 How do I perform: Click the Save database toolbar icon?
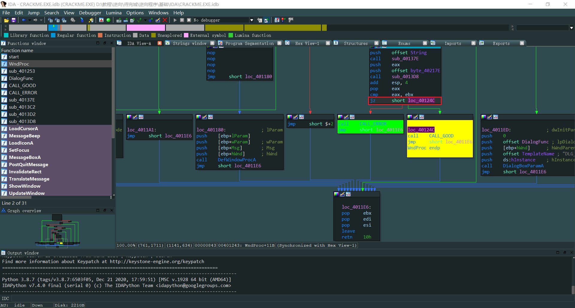(13, 20)
